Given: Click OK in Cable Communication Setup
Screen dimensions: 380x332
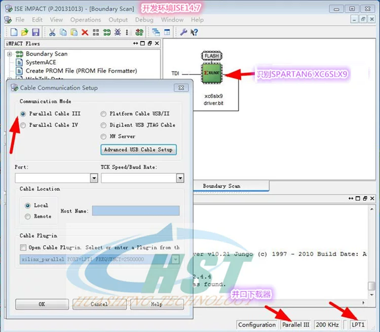Looking at the screenshot, I should coord(42,304).
